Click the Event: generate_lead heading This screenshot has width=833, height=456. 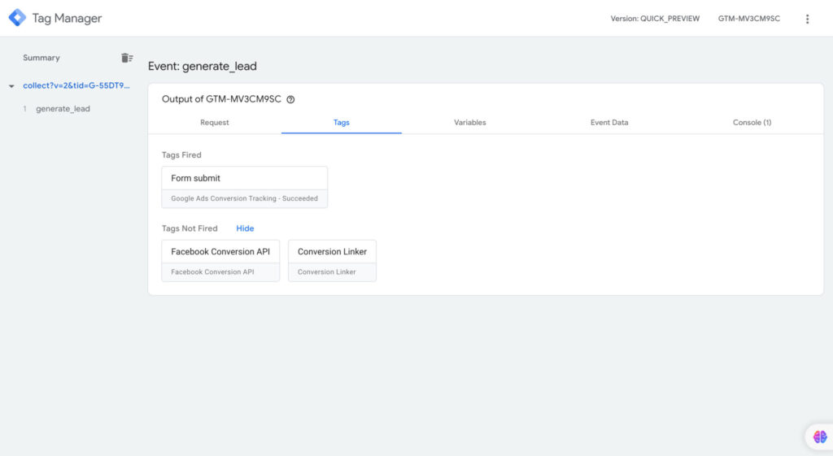click(x=203, y=67)
